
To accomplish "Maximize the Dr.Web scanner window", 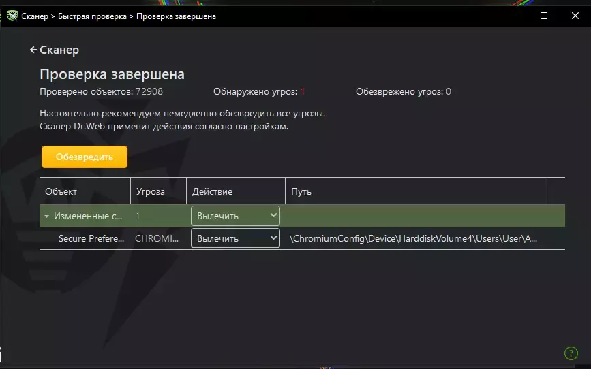I will [544, 16].
